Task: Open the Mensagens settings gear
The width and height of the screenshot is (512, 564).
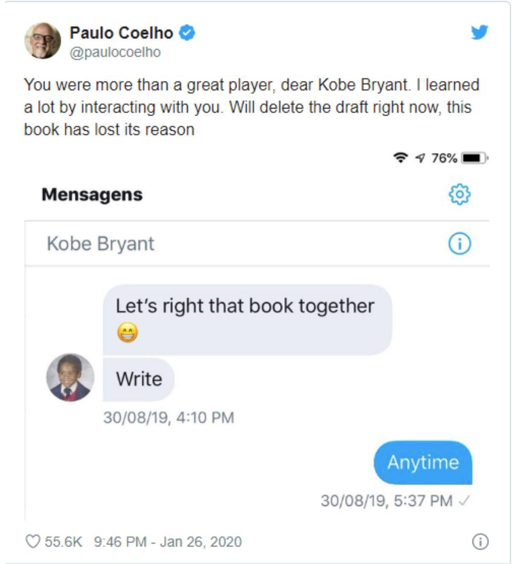Action: pyautogui.click(x=460, y=194)
